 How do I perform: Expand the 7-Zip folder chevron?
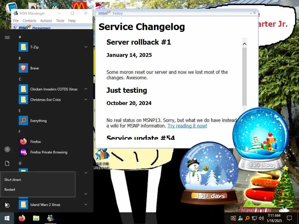click(86, 47)
